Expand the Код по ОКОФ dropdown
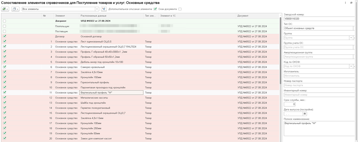Image resolution: width=358 pixels, height=142 pixels. point(351,66)
